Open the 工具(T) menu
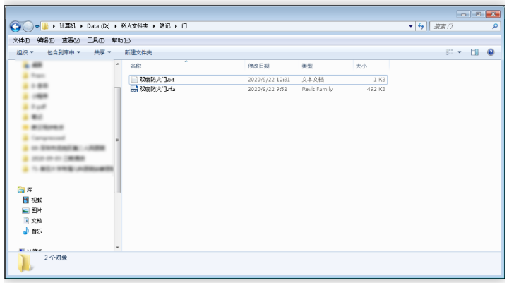Image resolution: width=509 pixels, height=283 pixels. coord(87,40)
